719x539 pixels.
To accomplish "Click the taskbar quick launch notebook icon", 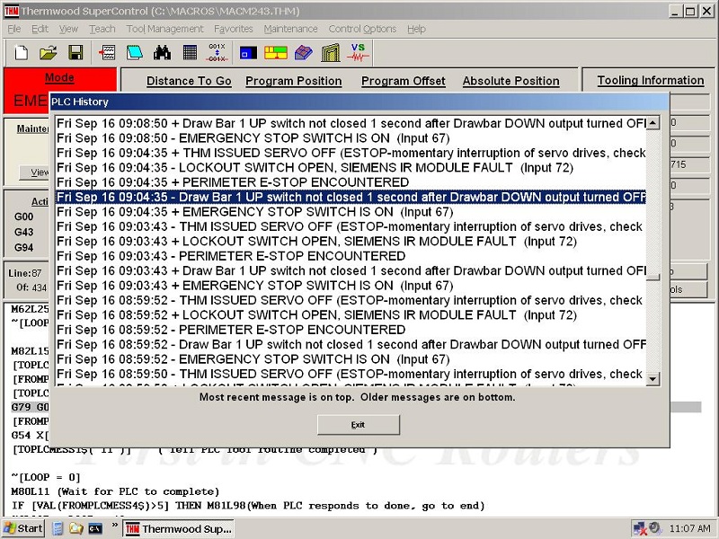I will [58, 528].
